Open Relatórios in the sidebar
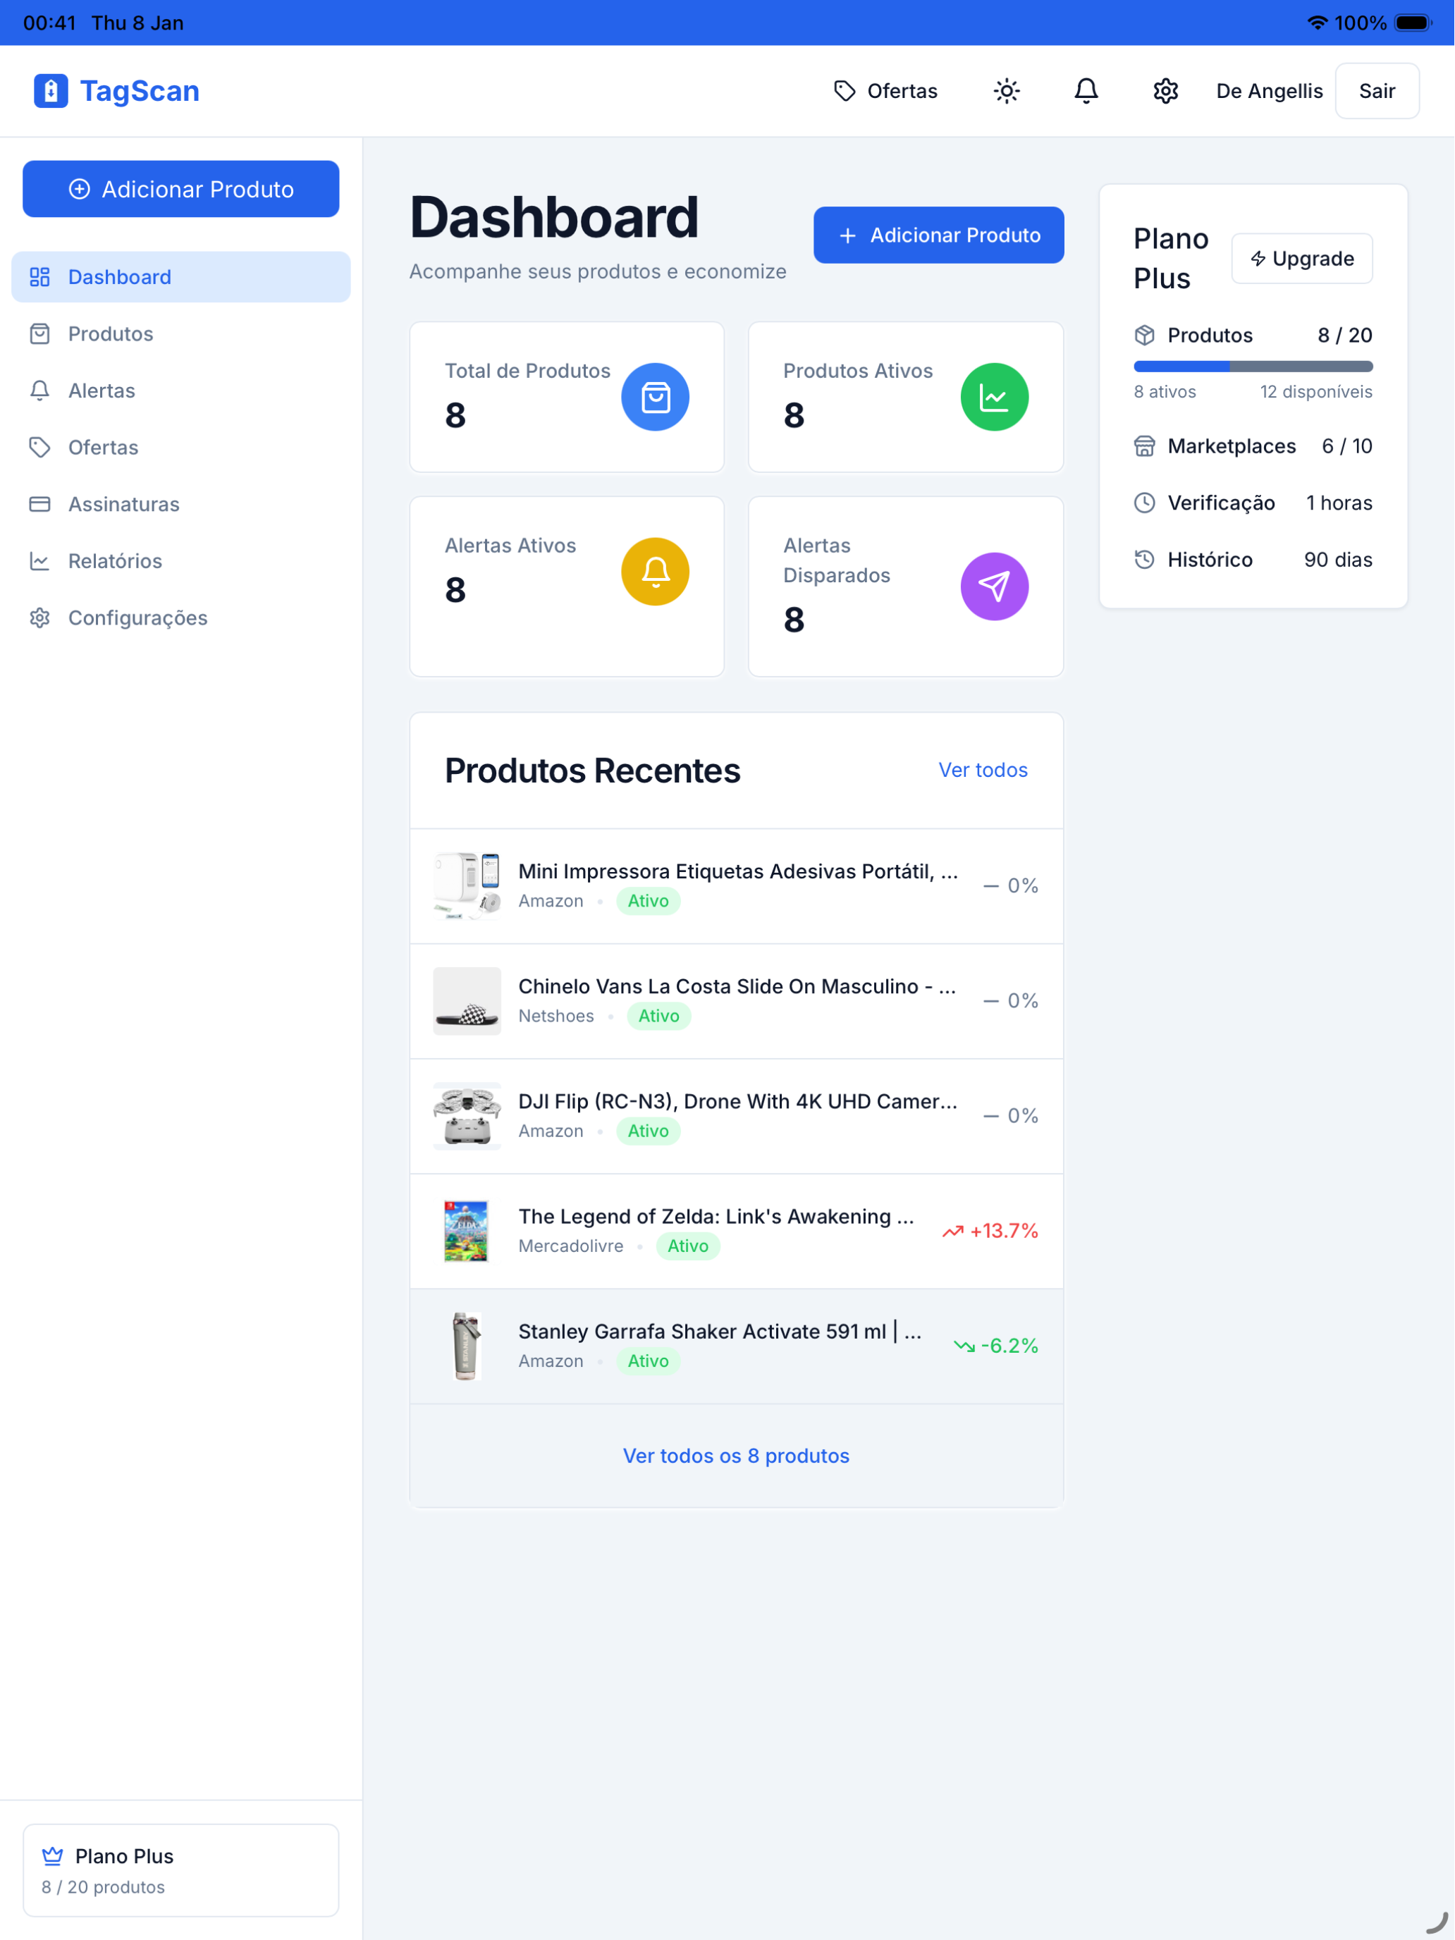This screenshot has height=1940, width=1455. coord(180,561)
